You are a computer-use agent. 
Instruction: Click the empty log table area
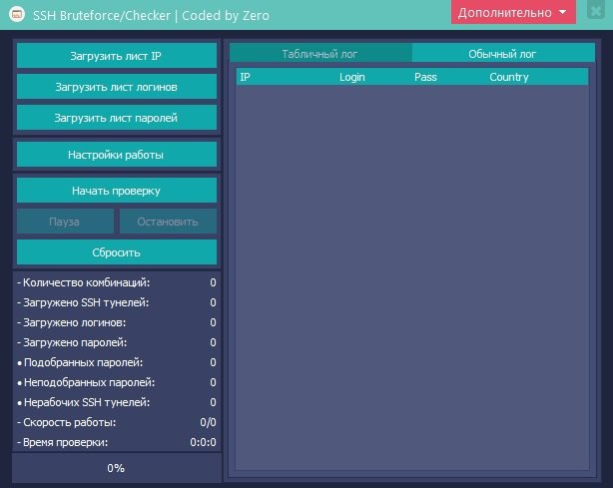pos(411,279)
